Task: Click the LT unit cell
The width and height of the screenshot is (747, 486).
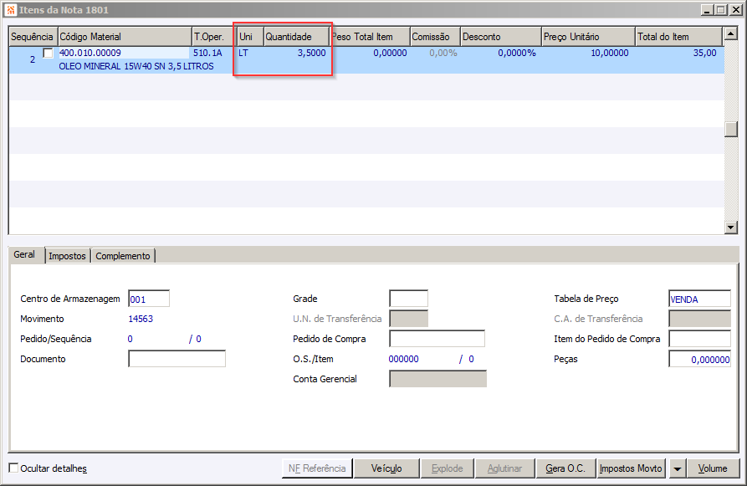Action: tap(243, 53)
